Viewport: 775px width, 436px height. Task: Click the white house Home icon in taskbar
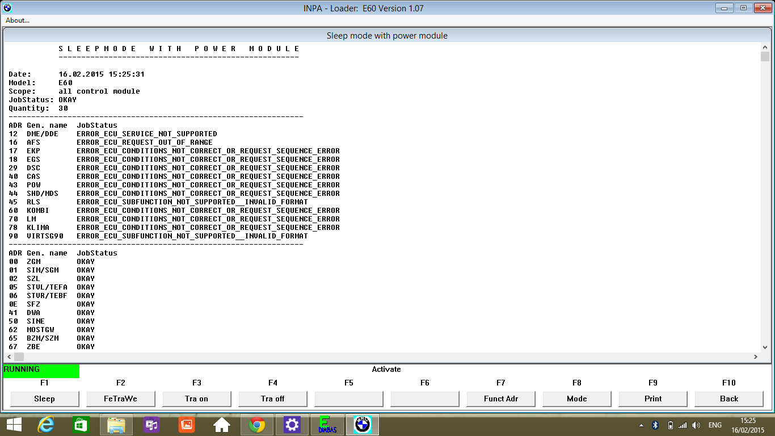pos(222,425)
